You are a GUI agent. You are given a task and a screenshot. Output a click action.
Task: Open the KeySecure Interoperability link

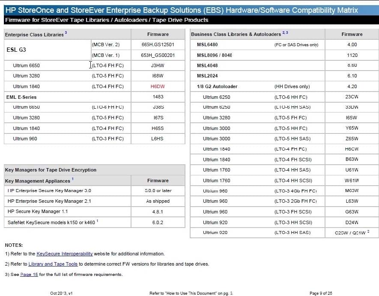tap(61, 254)
